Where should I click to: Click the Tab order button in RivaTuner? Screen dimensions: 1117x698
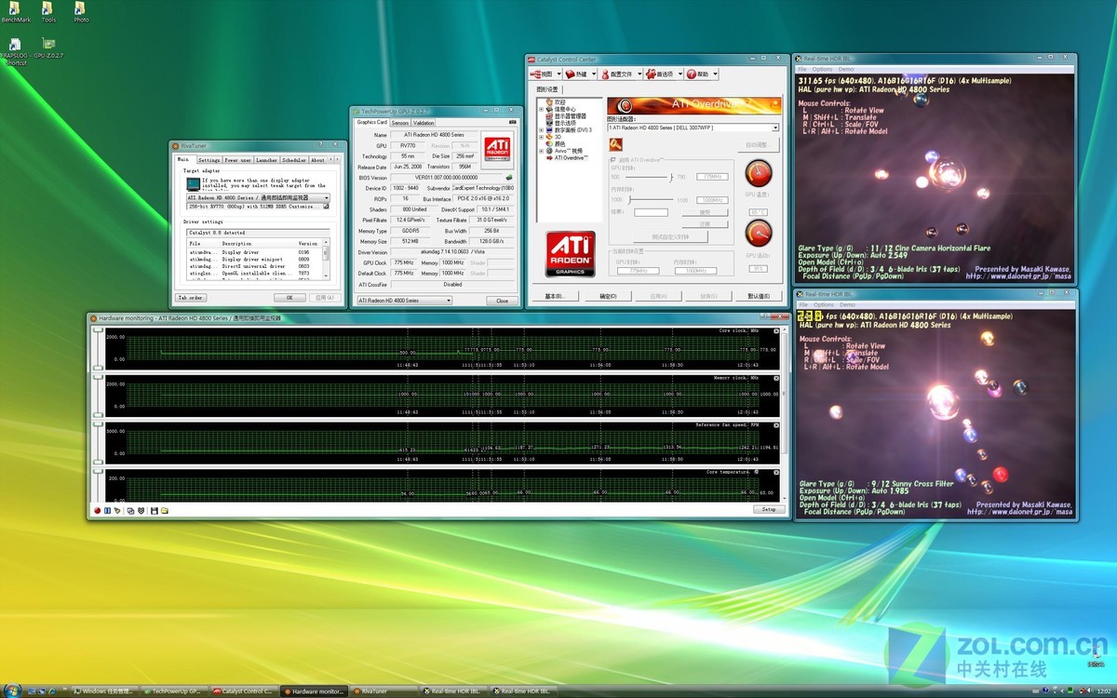(191, 298)
